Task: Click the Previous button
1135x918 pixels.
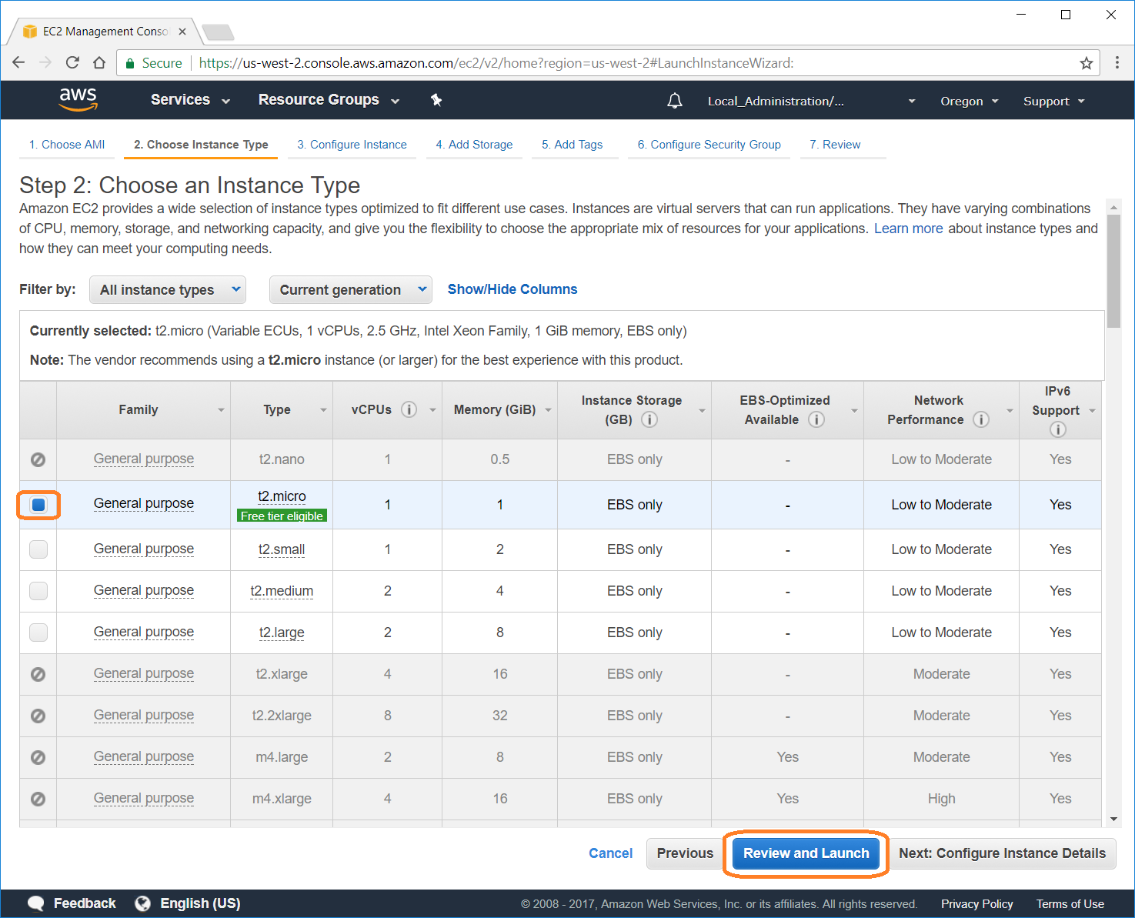Action: (685, 853)
